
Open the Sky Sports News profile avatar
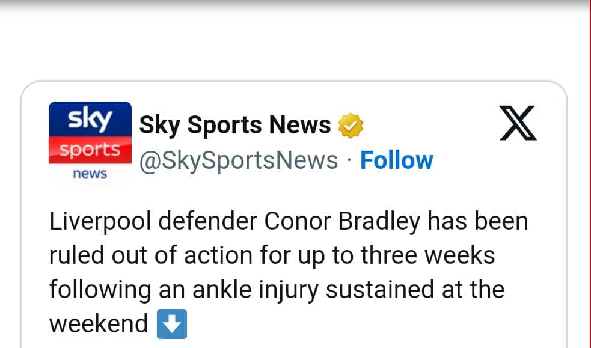coord(90,142)
